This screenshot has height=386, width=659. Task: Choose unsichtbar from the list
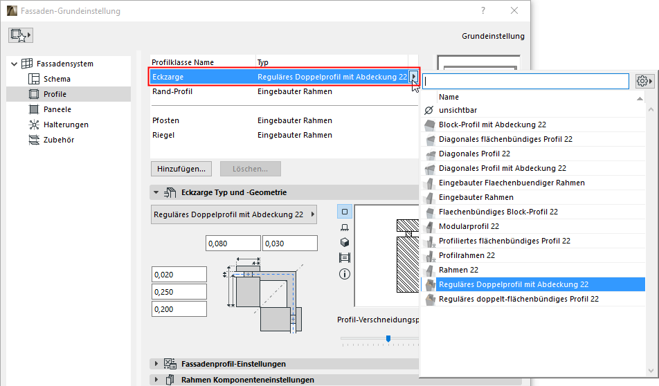[533, 110]
